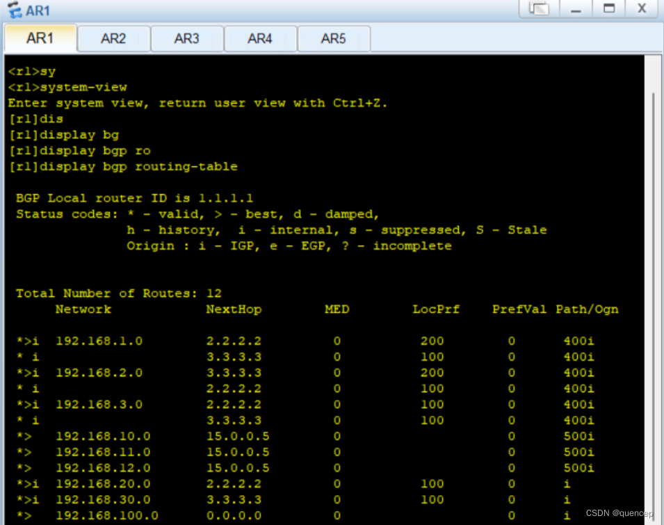Click path 500i in 192.168.12.0 row

(x=579, y=468)
